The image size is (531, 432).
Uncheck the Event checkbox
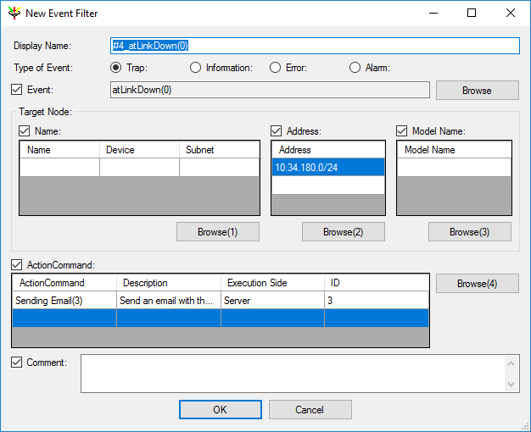pyautogui.click(x=17, y=90)
